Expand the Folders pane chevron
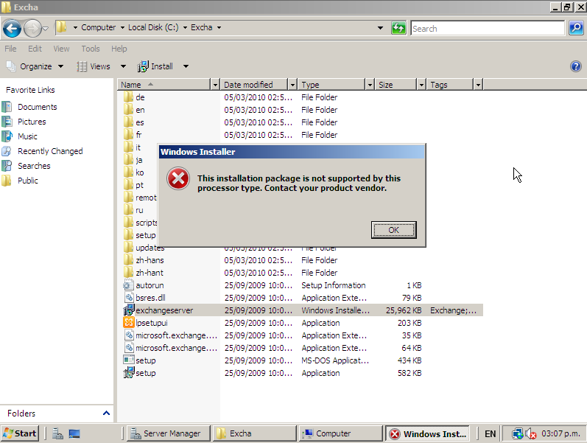Viewport: 587px width, 443px height. 106,413
